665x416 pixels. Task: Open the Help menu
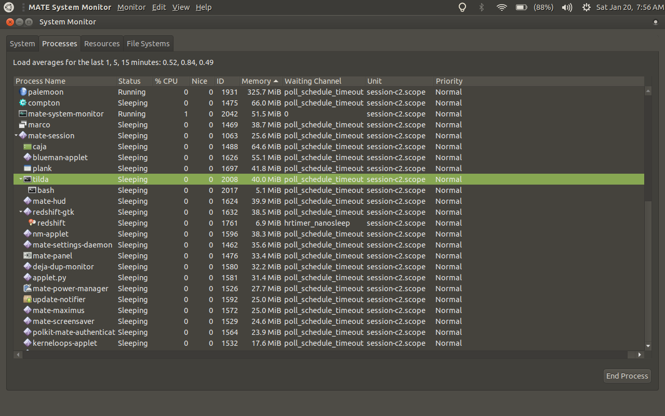pos(204,7)
